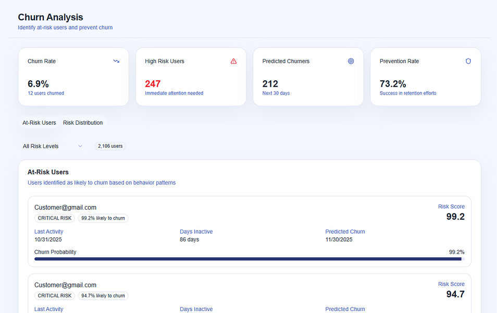497x313 pixels.
Task: Click the 212 predicted churners value
Action: click(x=270, y=84)
